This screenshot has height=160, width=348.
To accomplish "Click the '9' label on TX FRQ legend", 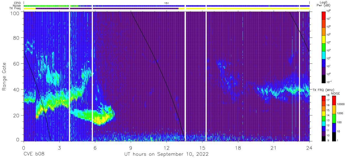I will (328, 140).
